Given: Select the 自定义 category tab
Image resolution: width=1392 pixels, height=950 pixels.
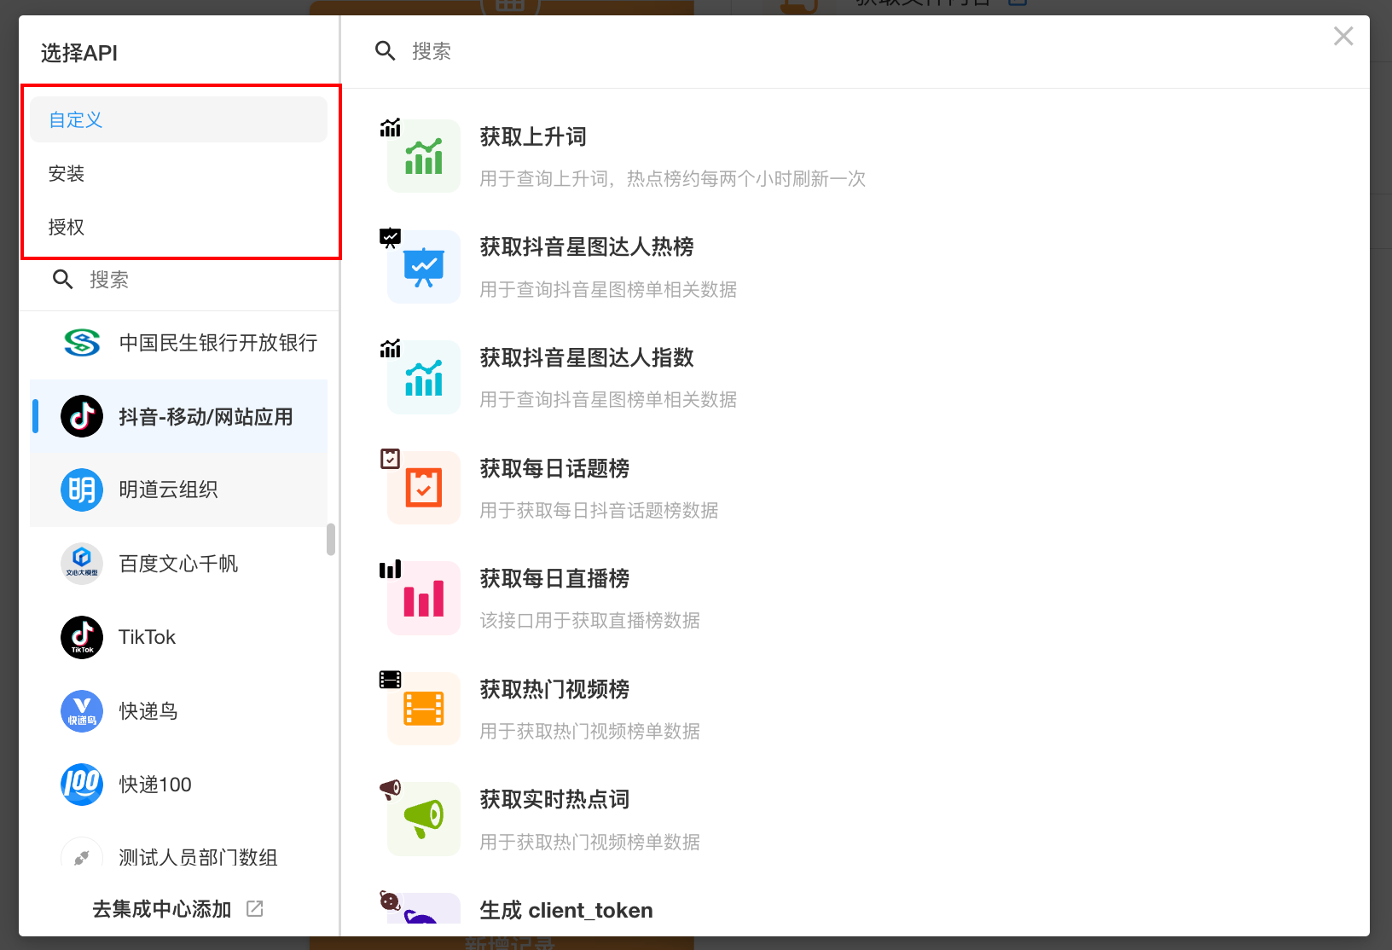Looking at the screenshot, I should point(178,119).
